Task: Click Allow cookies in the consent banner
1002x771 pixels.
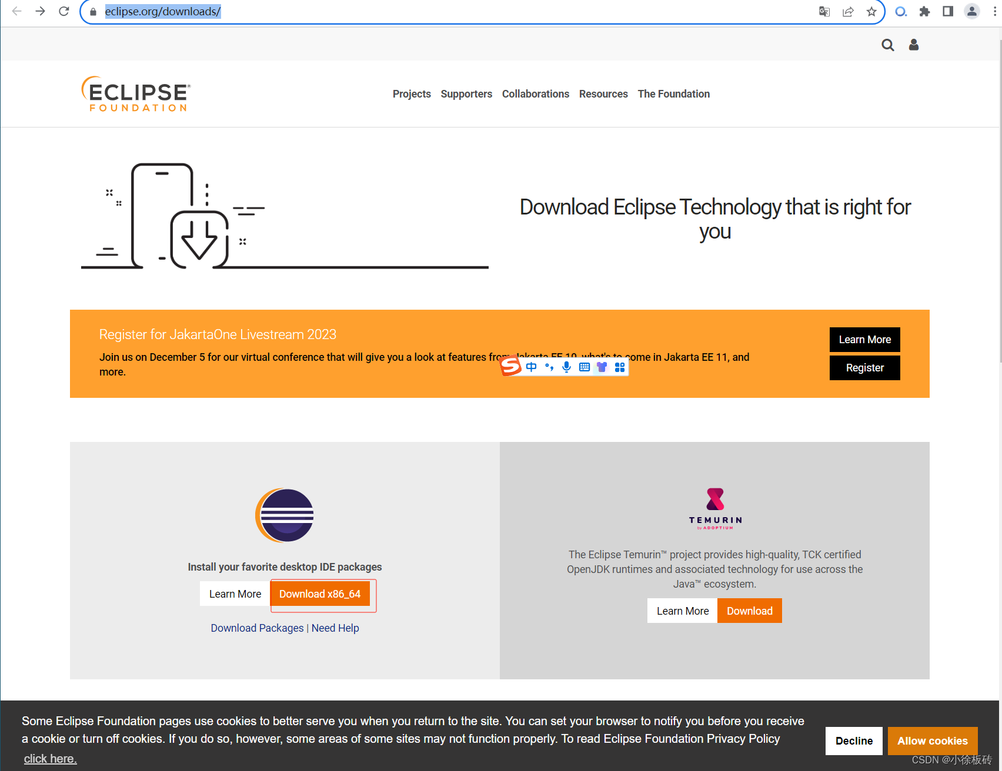Action: point(932,741)
